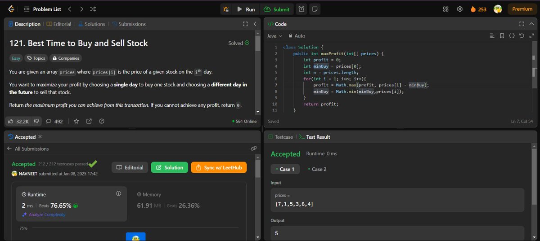Open the layout grid icon

pos(446,9)
